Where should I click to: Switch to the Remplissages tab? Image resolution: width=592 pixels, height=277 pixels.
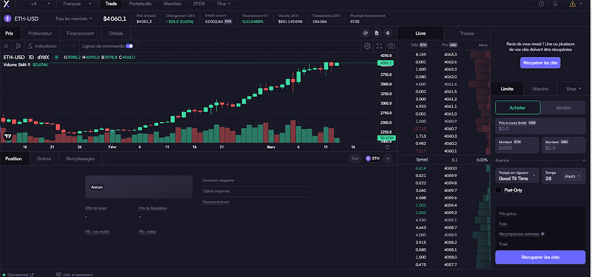[x=81, y=158]
